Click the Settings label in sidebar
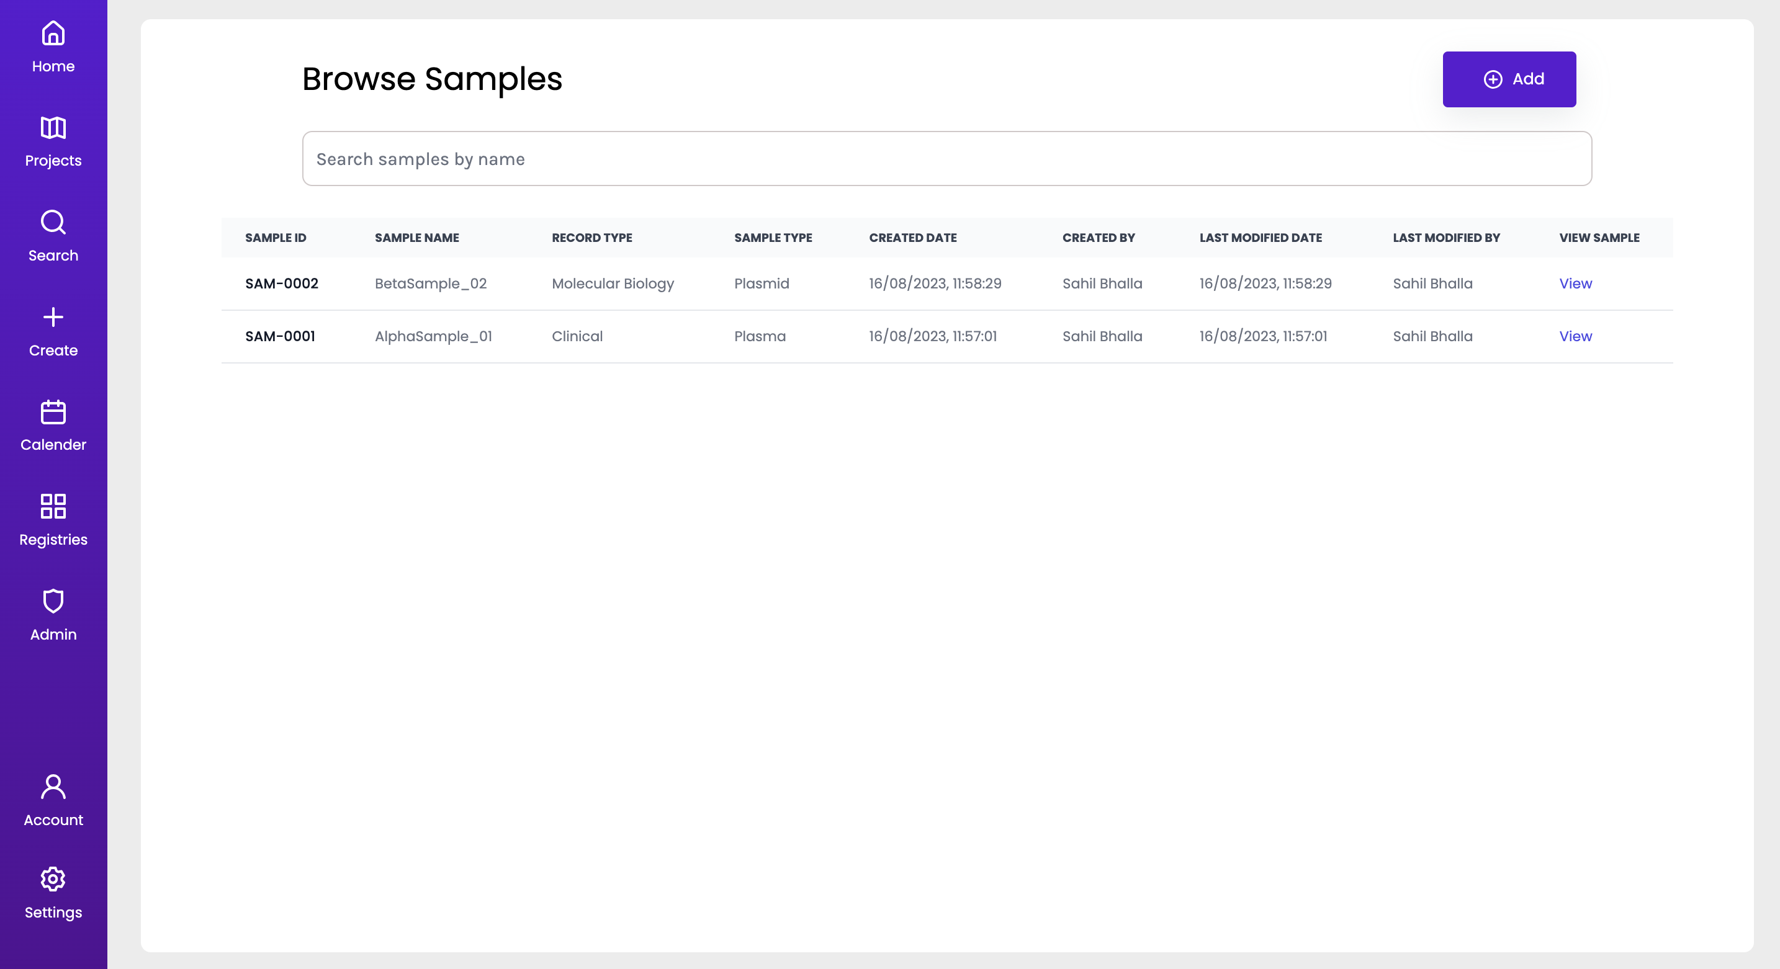The image size is (1780, 969). click(53, 913)
